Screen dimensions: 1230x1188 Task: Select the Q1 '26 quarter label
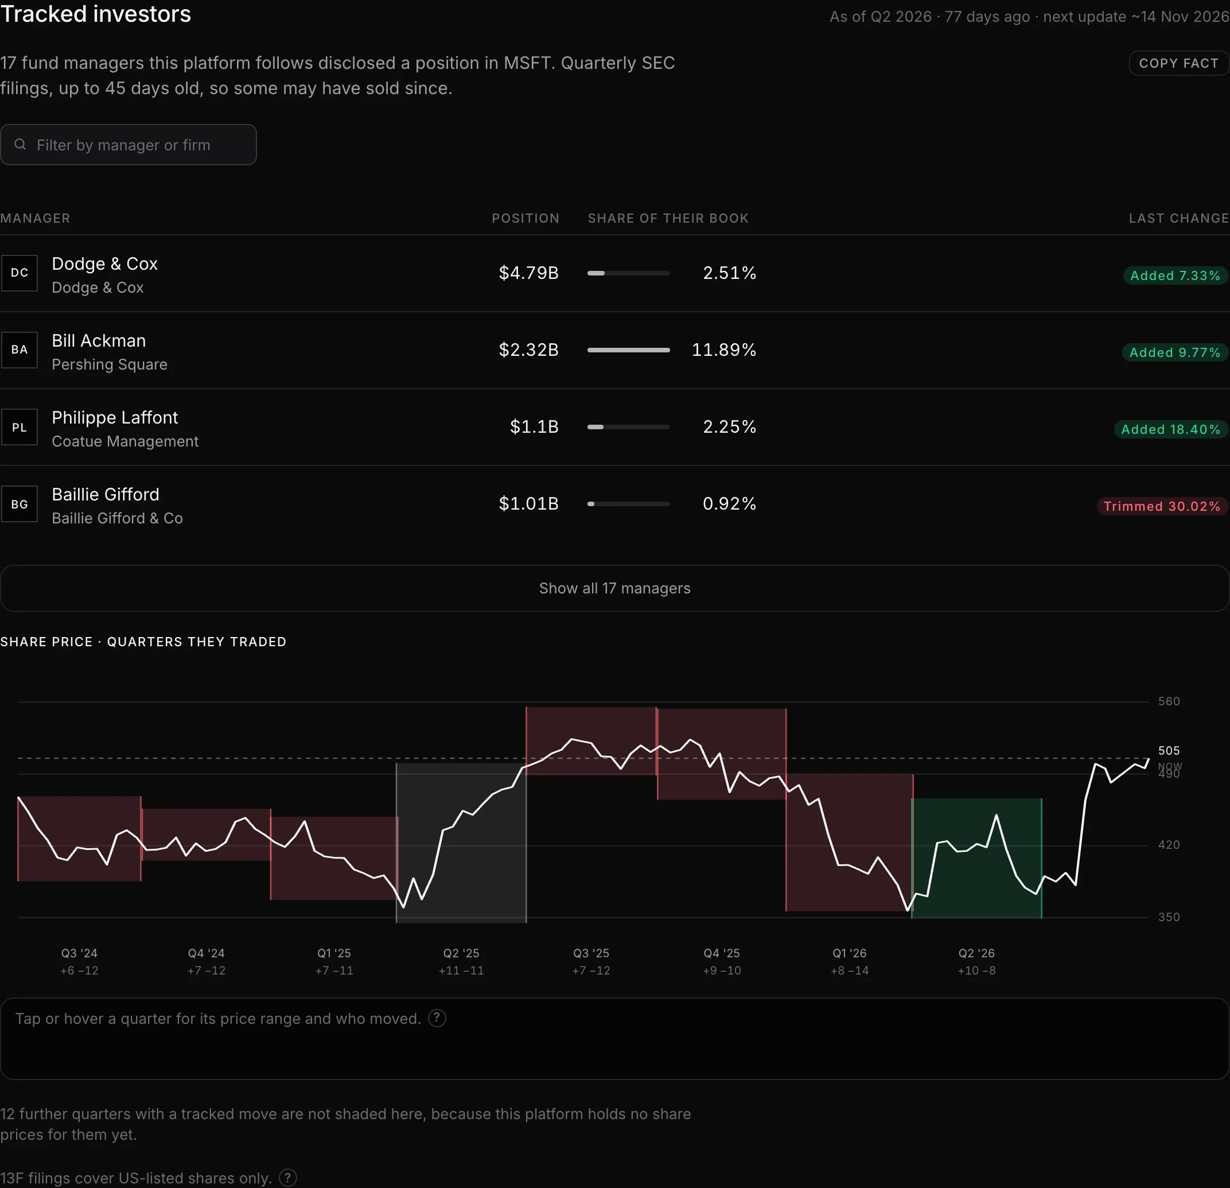click(x=850, y=953)
